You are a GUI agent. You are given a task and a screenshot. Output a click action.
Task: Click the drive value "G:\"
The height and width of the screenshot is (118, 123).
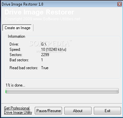click(x=44, y=44)
